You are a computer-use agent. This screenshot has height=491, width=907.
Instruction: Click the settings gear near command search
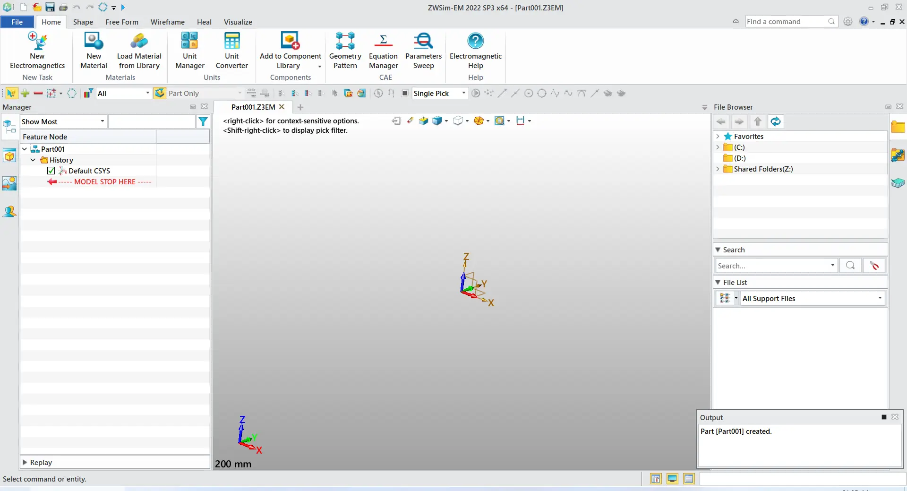tap(848, 21)
